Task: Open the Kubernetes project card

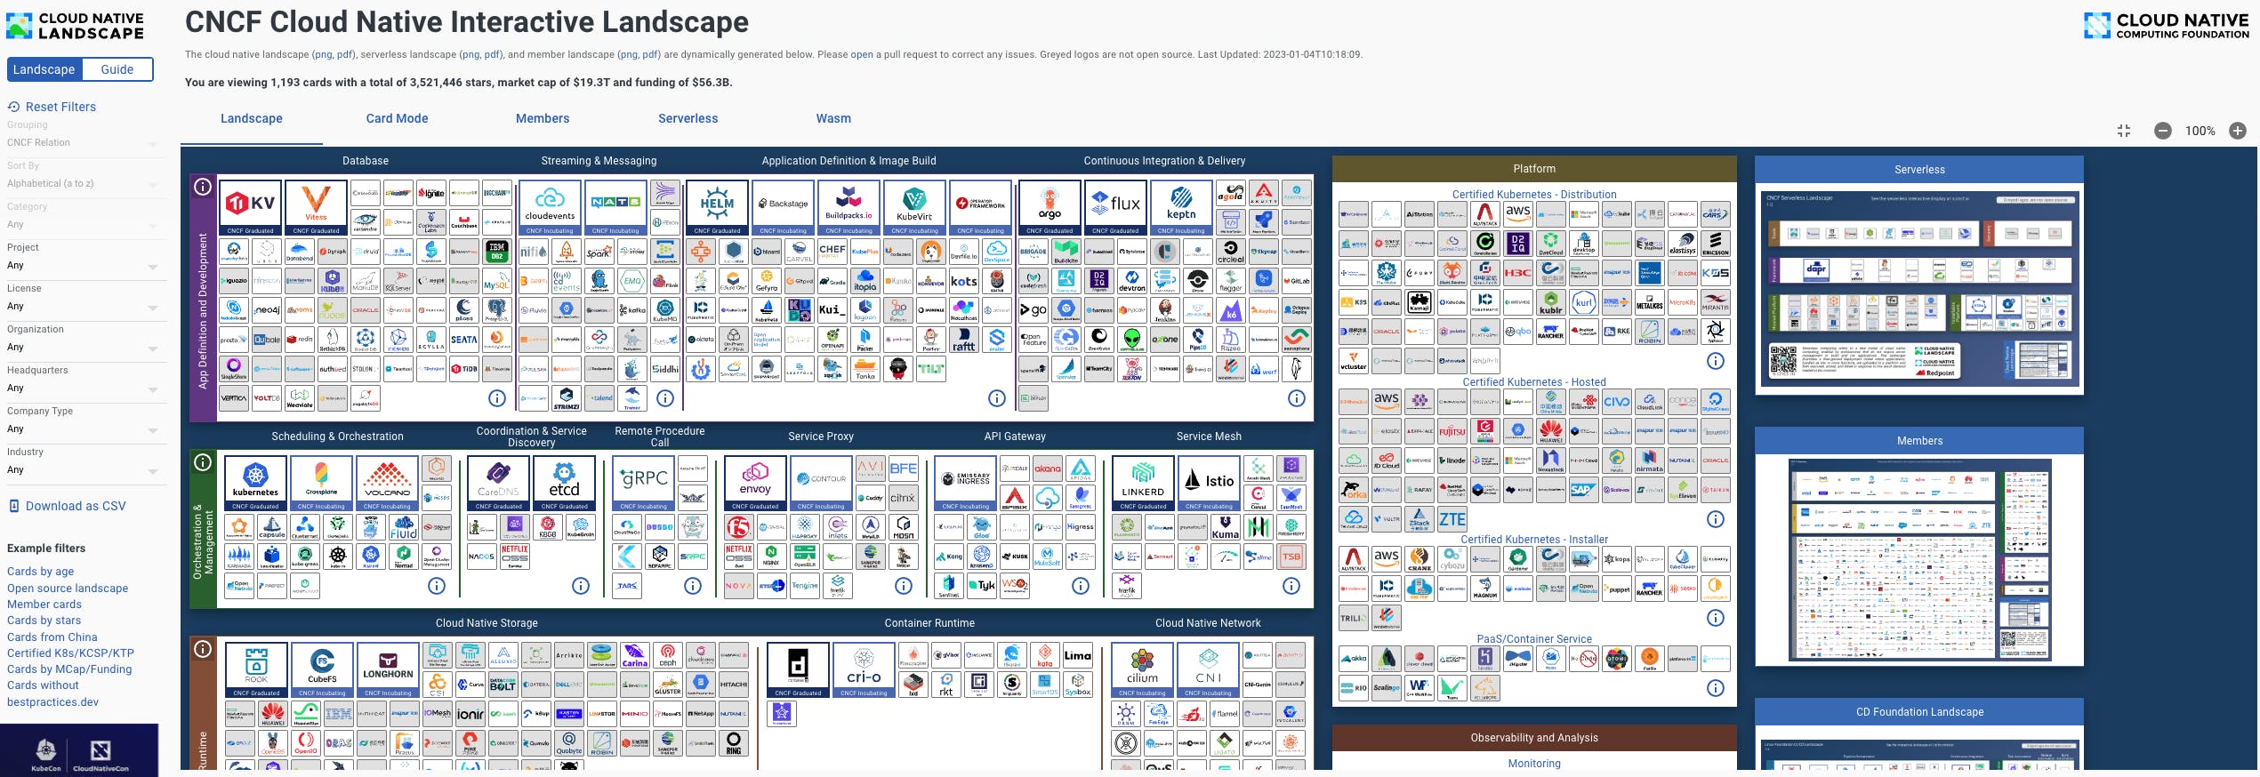Action: pos(255,484)
